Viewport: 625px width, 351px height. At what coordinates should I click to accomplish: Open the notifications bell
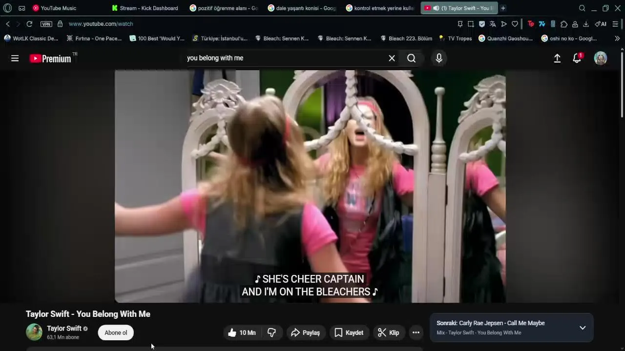(577, 58)
